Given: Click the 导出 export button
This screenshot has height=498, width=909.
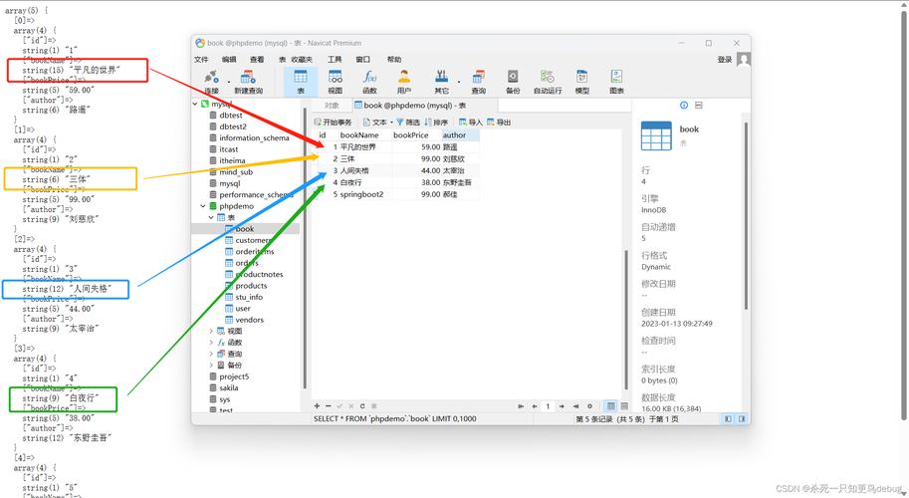Looking at the screenshot, I should tap(499, 123).
